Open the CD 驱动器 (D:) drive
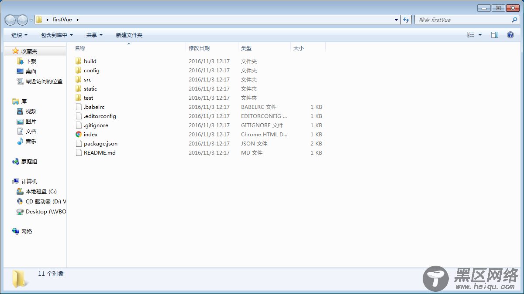524x294 pixels. click(x=46, y=202)
